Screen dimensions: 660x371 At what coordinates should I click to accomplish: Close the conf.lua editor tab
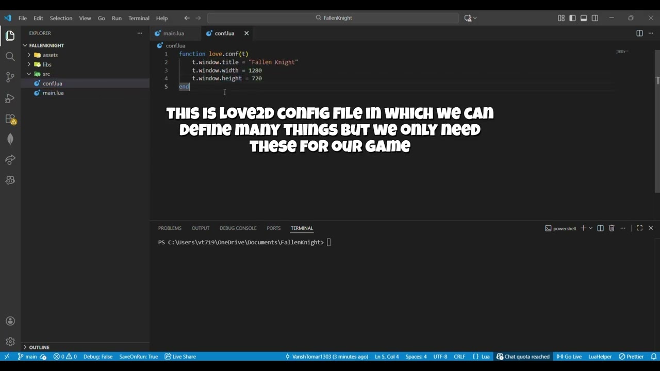(246, 33)
